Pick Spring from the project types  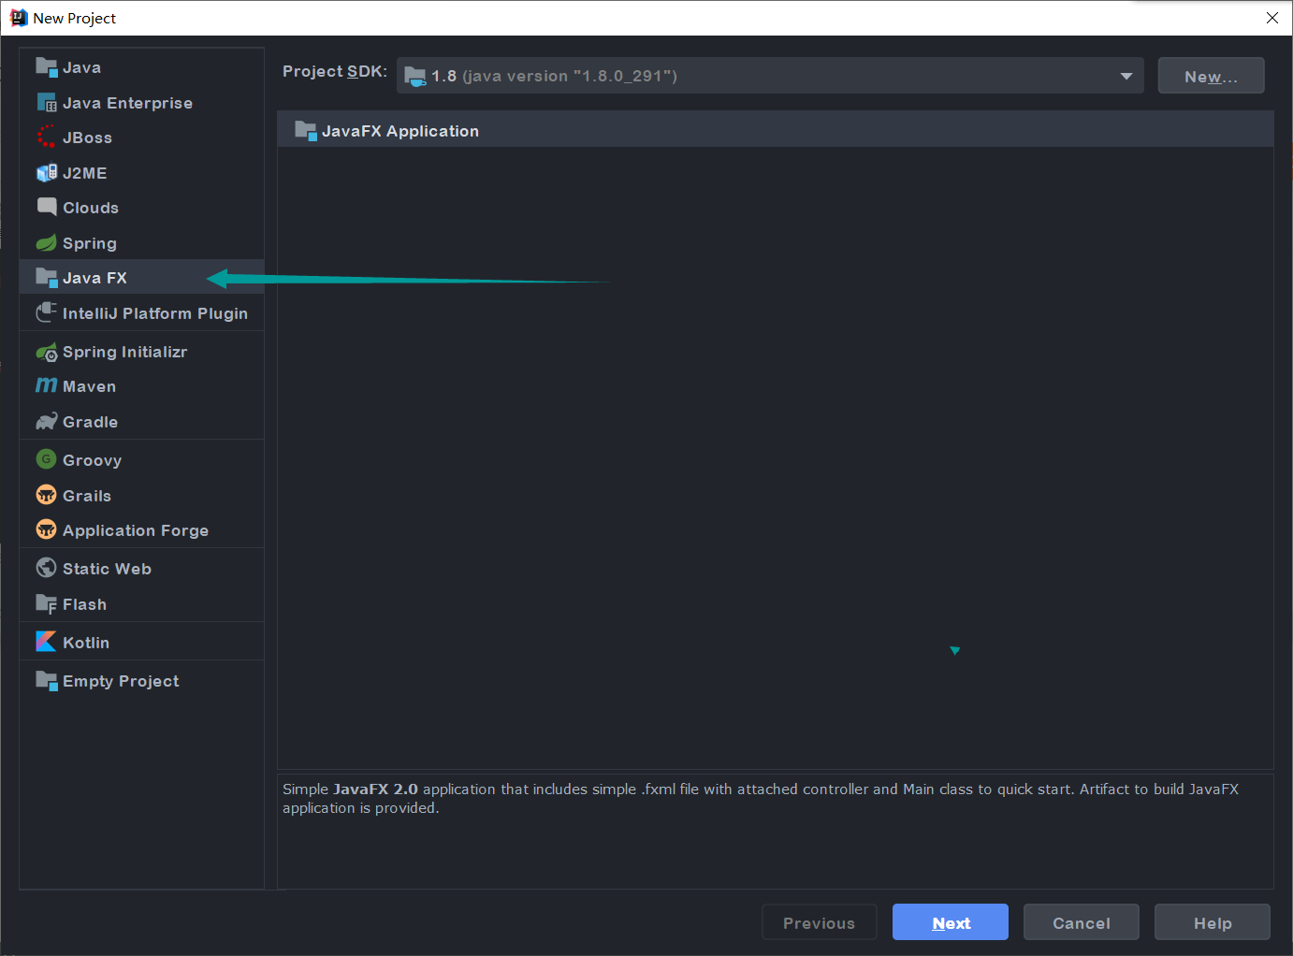point(141,243)
